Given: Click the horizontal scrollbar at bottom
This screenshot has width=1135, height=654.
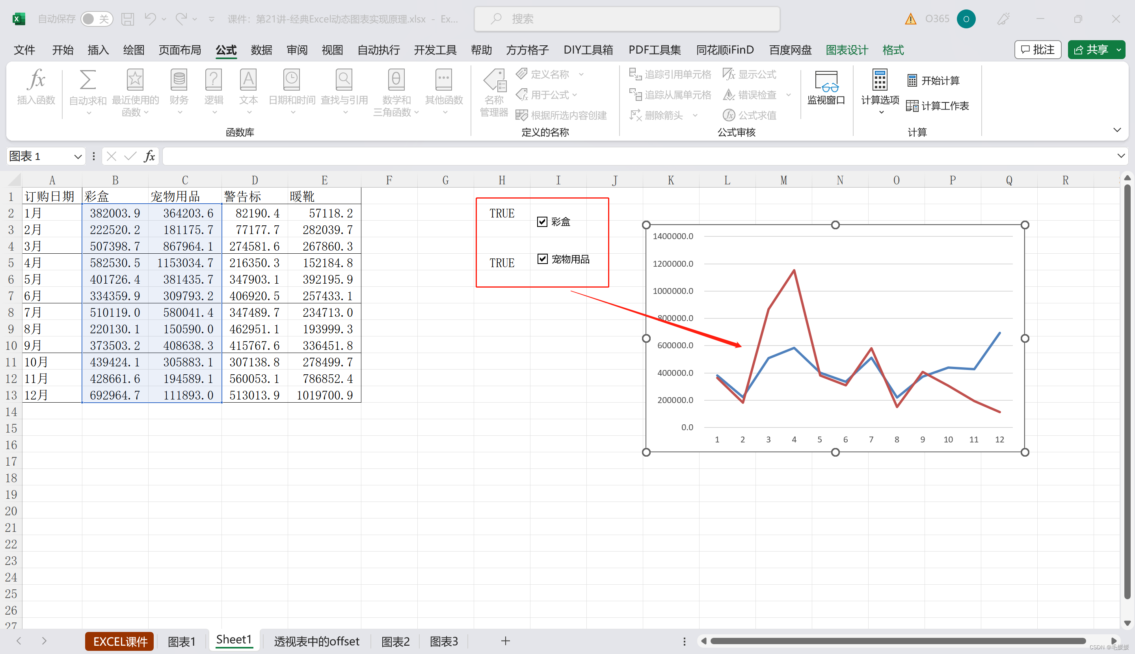Looking at the screenshot, I should click(898, 641).
